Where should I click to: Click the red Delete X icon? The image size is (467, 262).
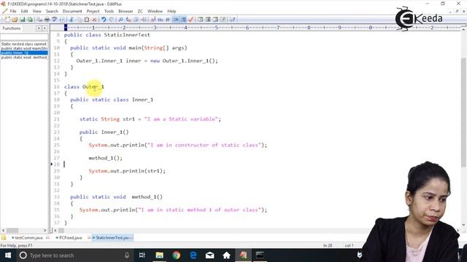tap(94, 20)
